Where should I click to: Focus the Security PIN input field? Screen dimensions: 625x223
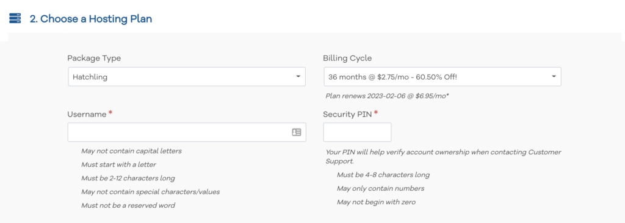click(357, 132)
